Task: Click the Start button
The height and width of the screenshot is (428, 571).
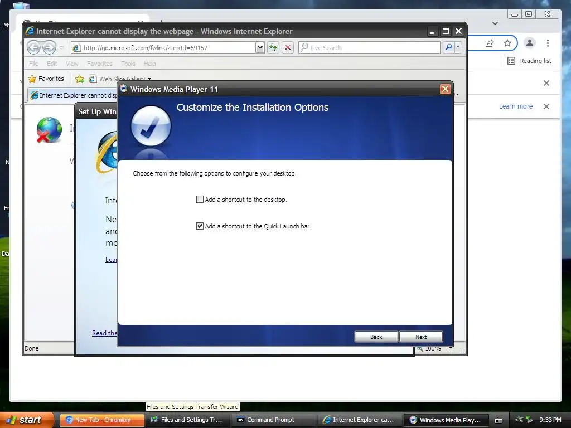Action: click(x=27, y=420)
